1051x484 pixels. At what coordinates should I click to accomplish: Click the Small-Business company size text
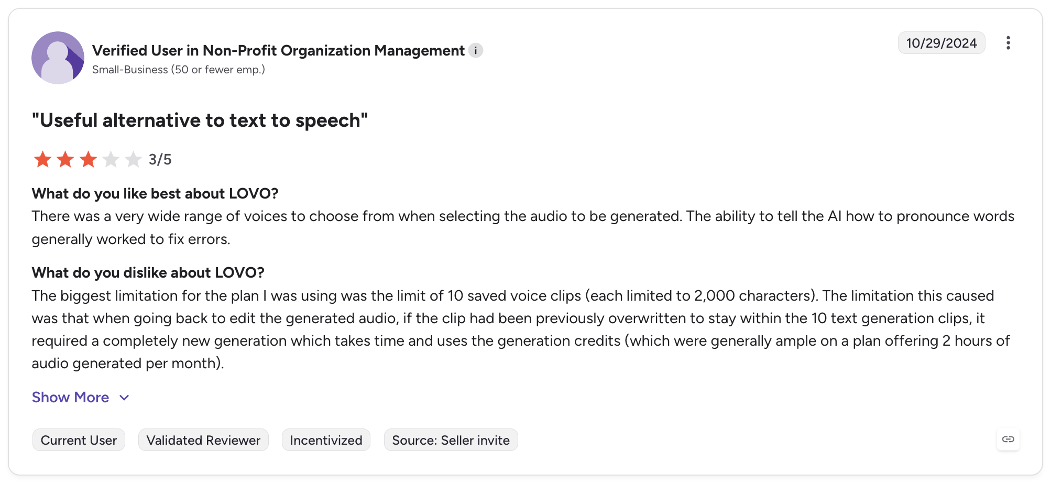click(179, 70)
